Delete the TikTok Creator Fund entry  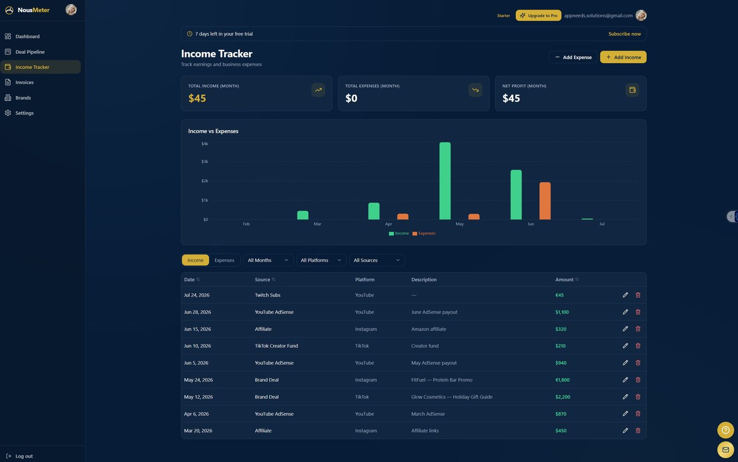click(x=638, y=346)
